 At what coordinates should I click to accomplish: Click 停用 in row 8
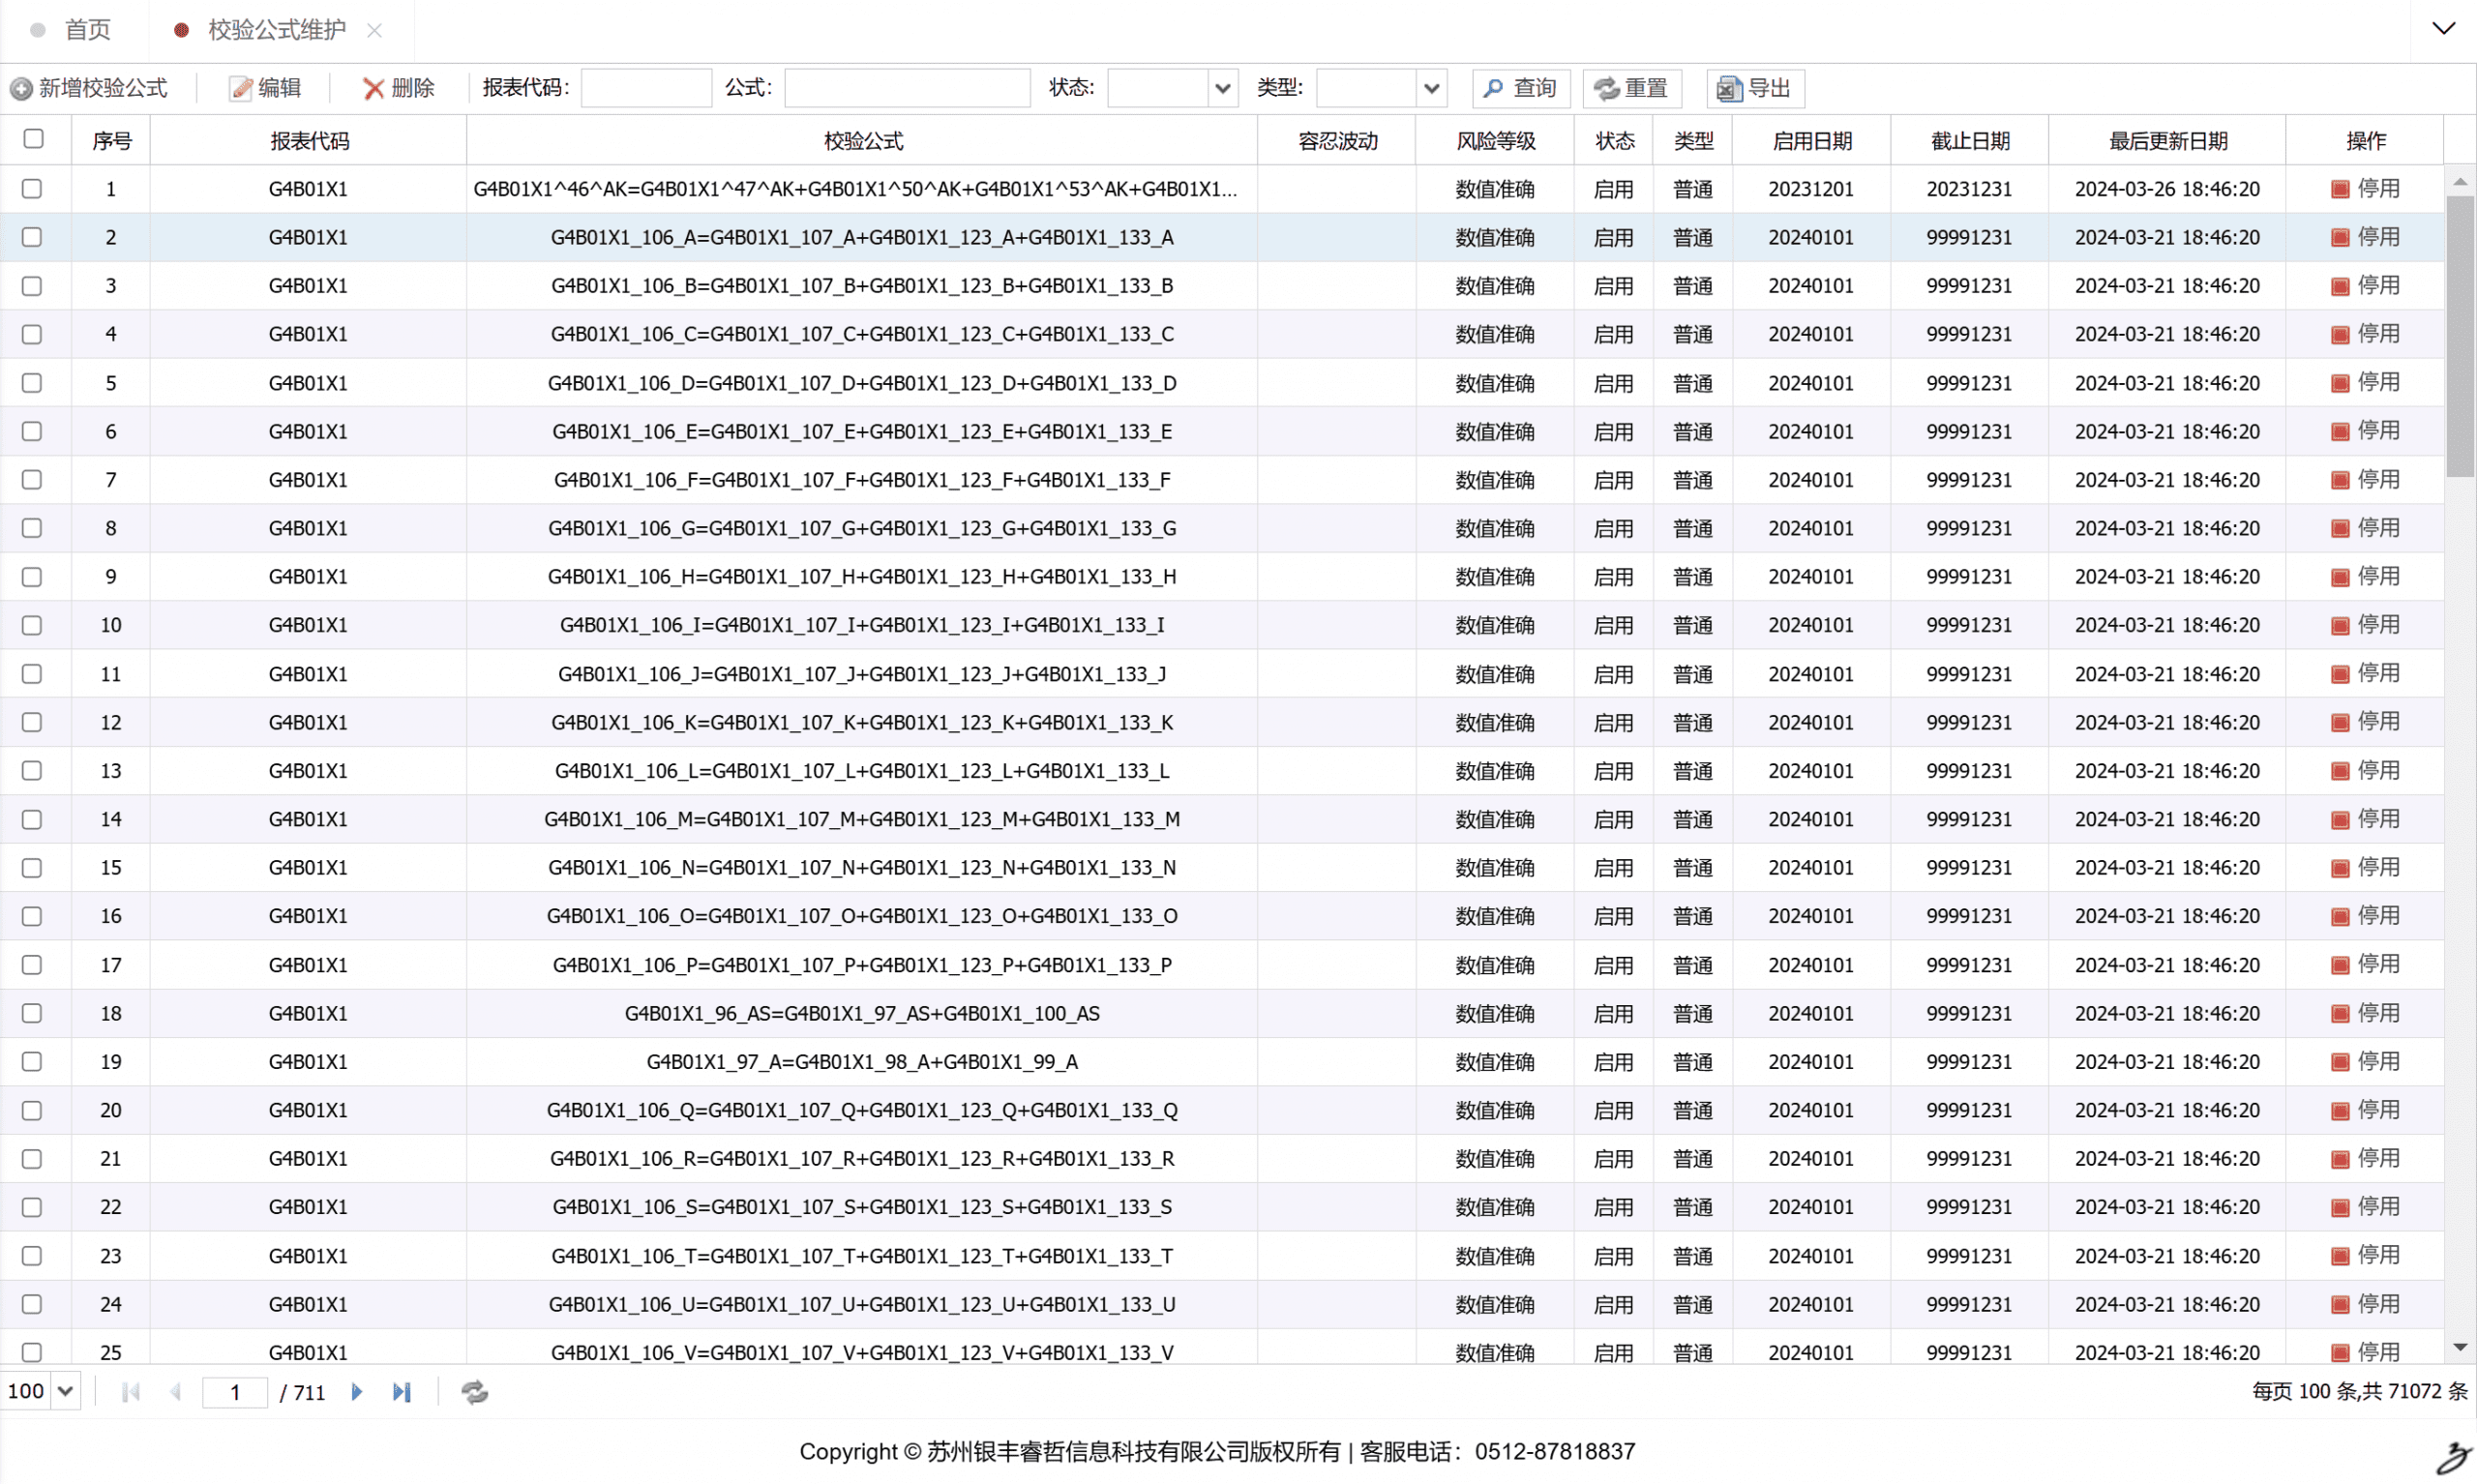click(2365, 528)
